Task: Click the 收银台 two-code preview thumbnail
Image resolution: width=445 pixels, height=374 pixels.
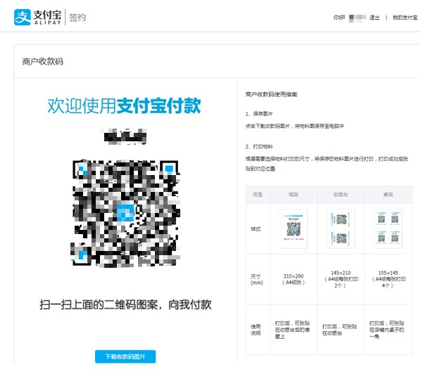Action: (x=341, y=228)
